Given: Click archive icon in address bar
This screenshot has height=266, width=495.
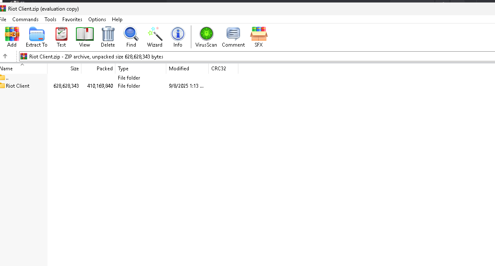Looking at the screenshot, I should pyautogui.click(x=24, y=56).
